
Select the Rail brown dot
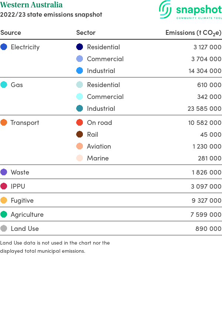pyautogui.click(x=80, y=134)
